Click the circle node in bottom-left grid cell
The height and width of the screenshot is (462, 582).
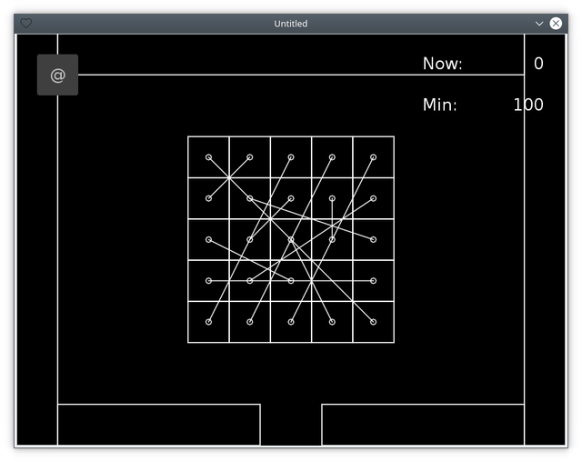tap(208, 322)
